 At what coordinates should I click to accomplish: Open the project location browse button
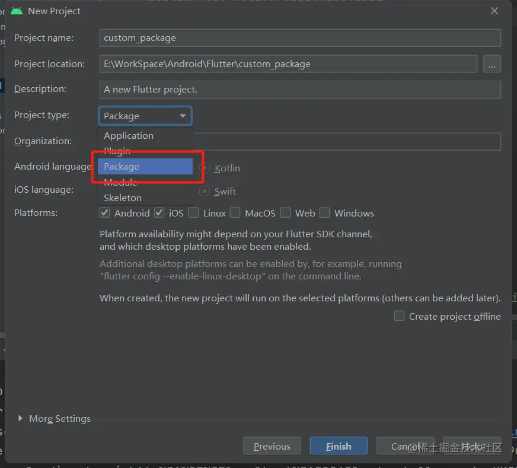[492, 63]
